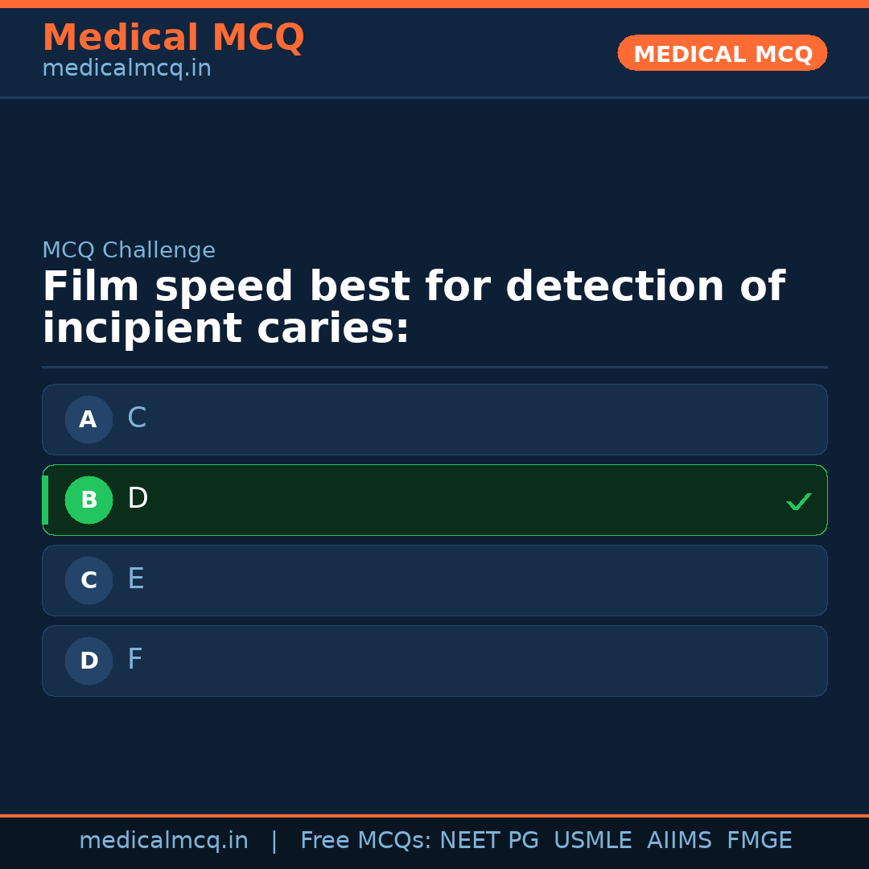Click the Medical MCQ header logo

[173, 37]
